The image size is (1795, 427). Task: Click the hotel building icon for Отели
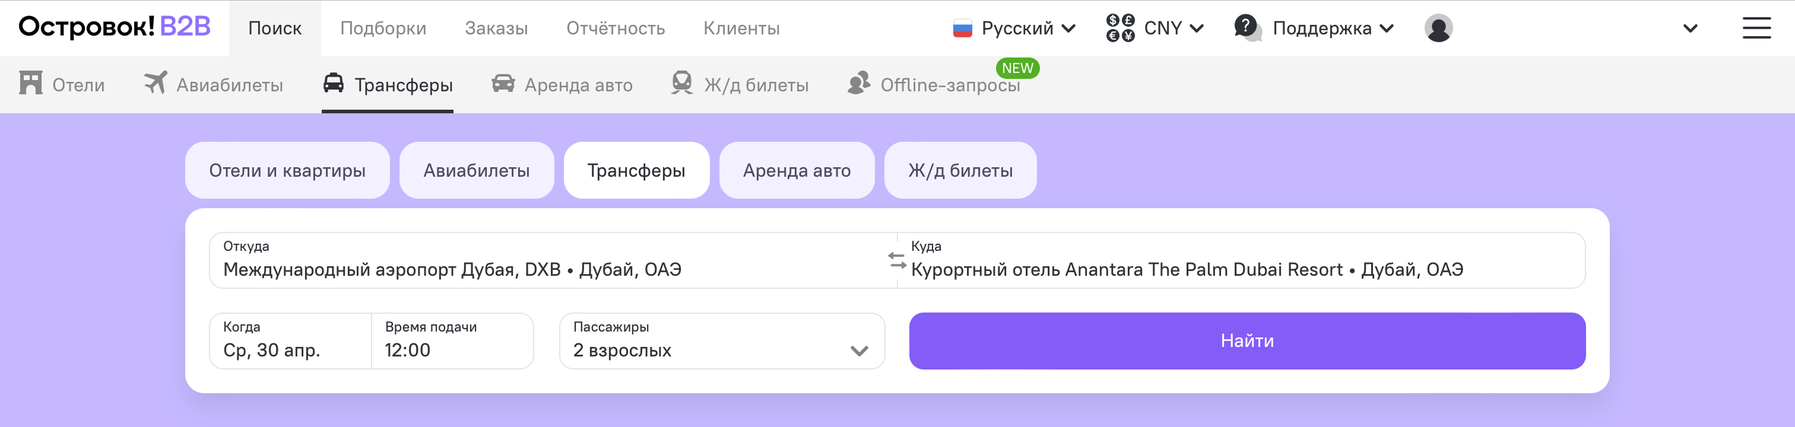tap(31, 83)
